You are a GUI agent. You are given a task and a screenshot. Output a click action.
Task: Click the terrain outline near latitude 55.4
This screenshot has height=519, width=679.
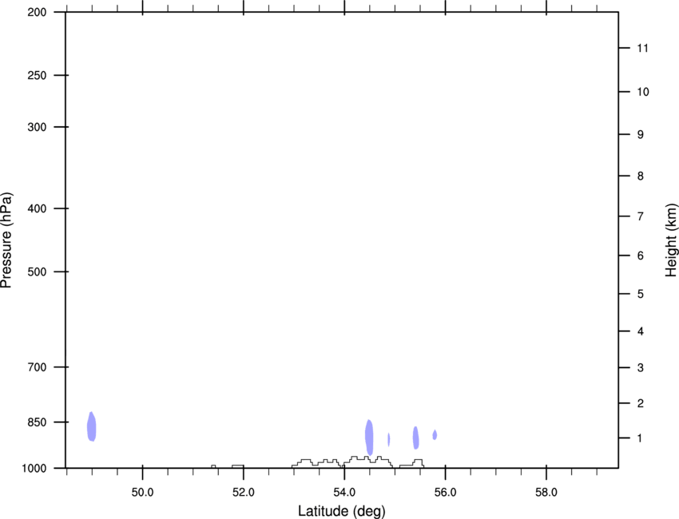coord(412,462)
